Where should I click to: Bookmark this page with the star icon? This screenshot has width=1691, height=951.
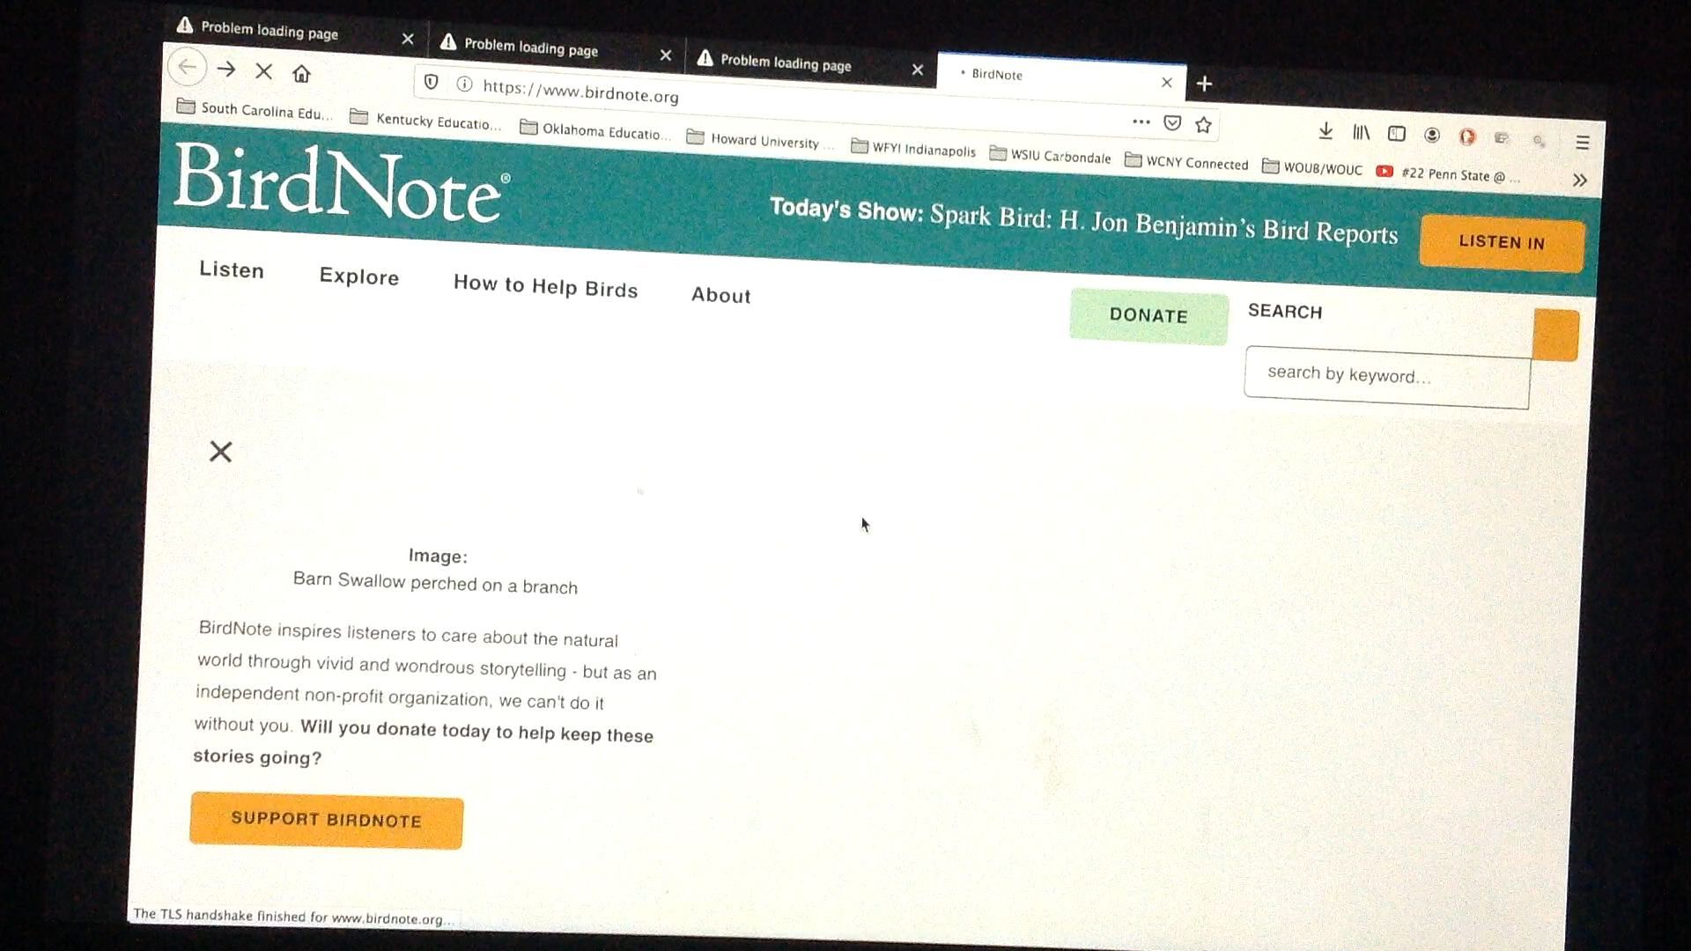pos(1203,125)
